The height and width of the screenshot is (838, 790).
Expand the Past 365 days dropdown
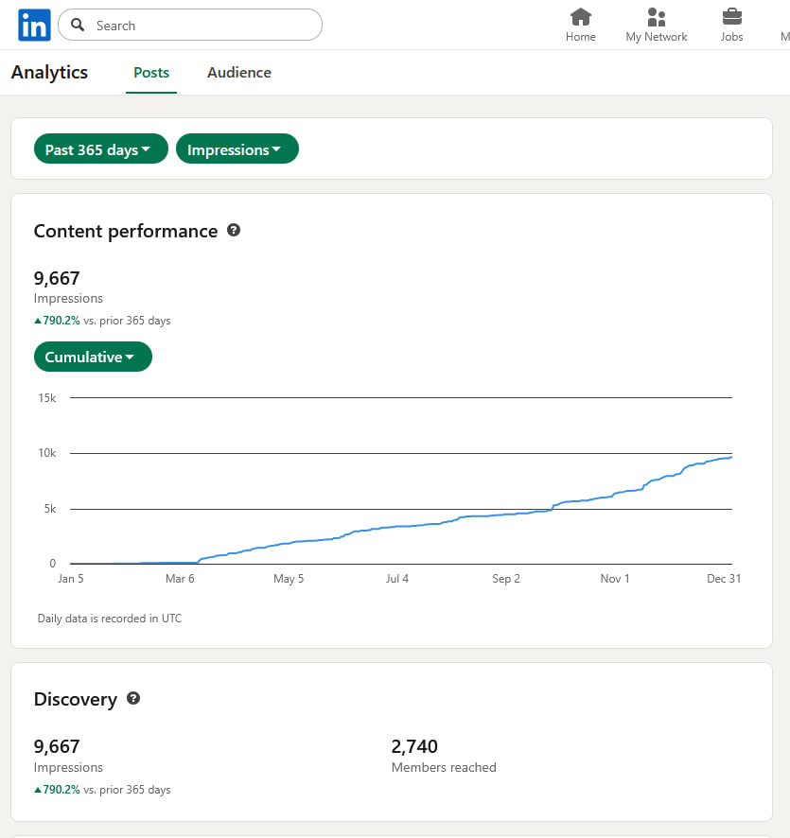click(x=100, y=149)
